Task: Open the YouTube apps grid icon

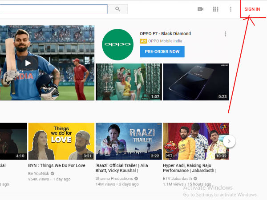Action: [215, 9]
